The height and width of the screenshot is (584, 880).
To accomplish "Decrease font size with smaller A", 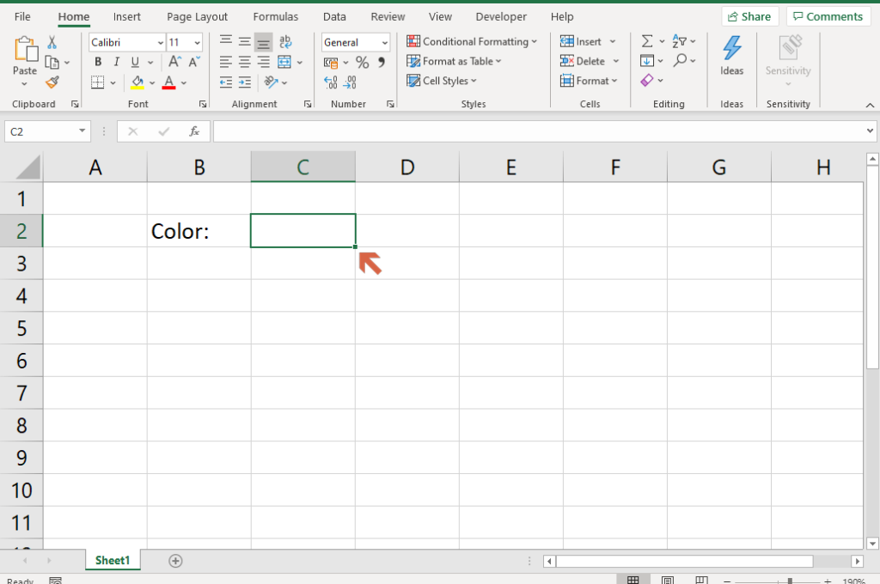I will pos(194,62).
